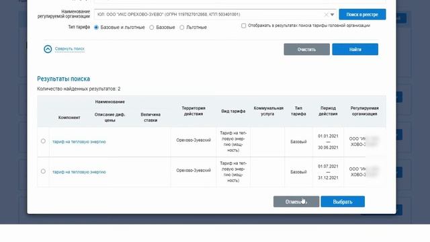Open 'тариф на тепловую энергию' link in second row
Screen dimensions: 430x242
(x=79, y=172)
